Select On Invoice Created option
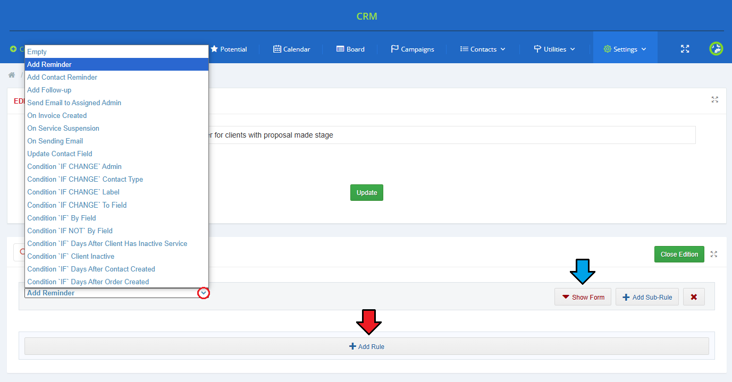Image resolution: width=732 pixels, height=382 pixels. 116,115
